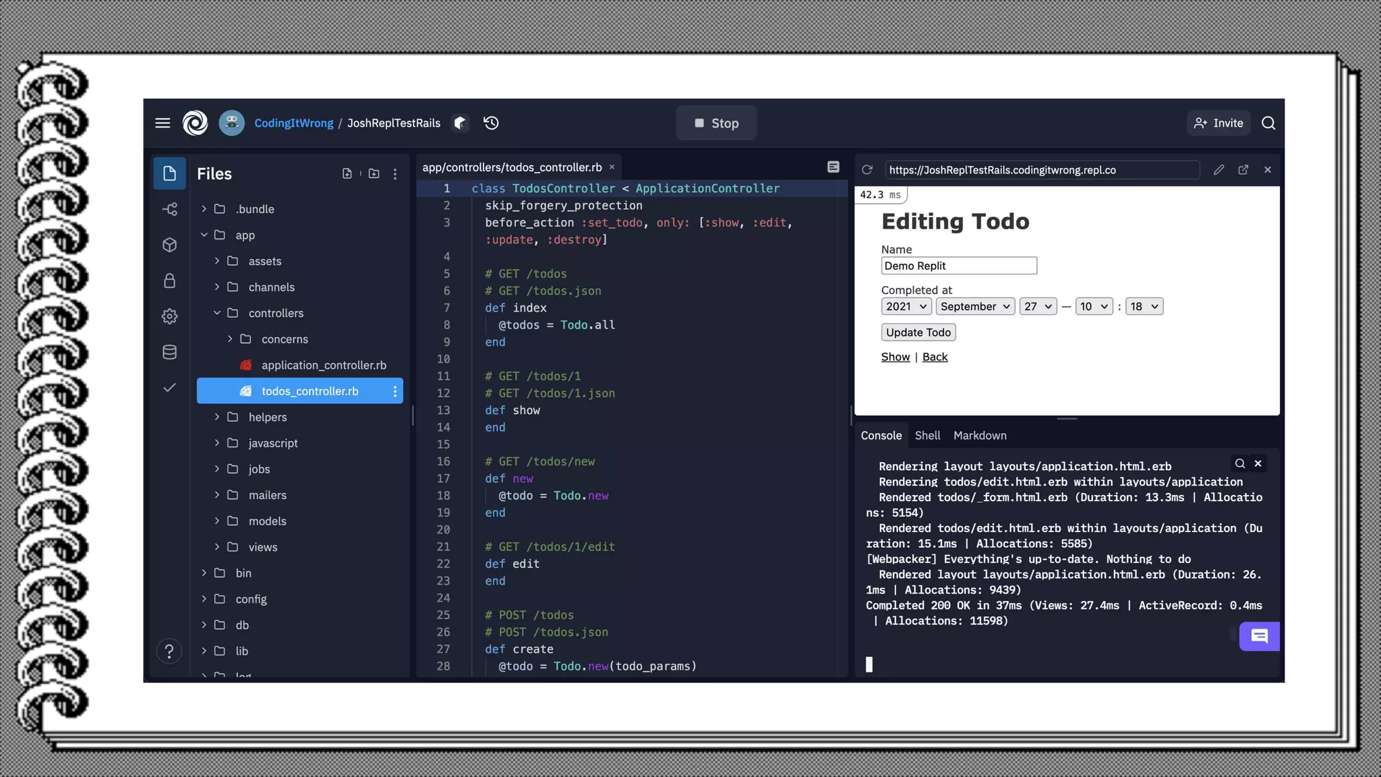Open the chat bubble widget
The image size is (1381, 777).
[1259, 636]
